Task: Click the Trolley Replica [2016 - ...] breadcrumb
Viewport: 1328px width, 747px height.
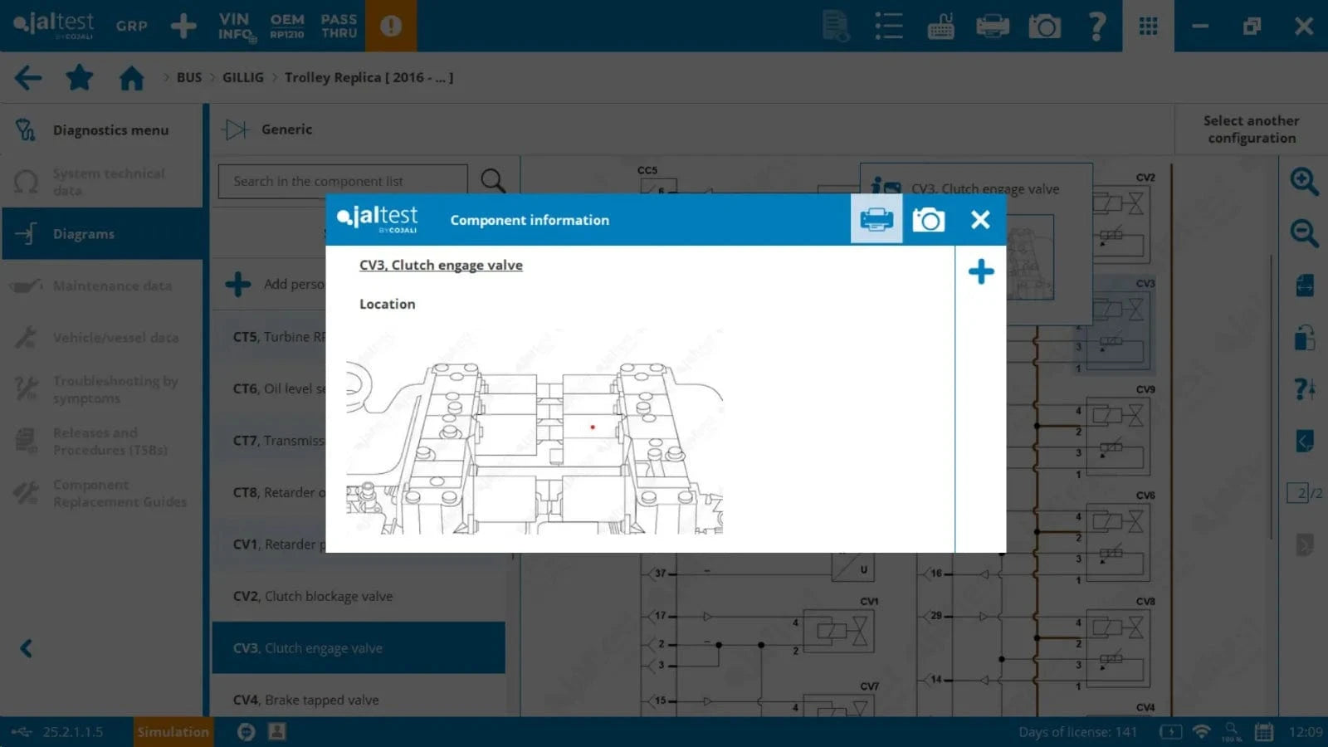Action: pos(369,77)
